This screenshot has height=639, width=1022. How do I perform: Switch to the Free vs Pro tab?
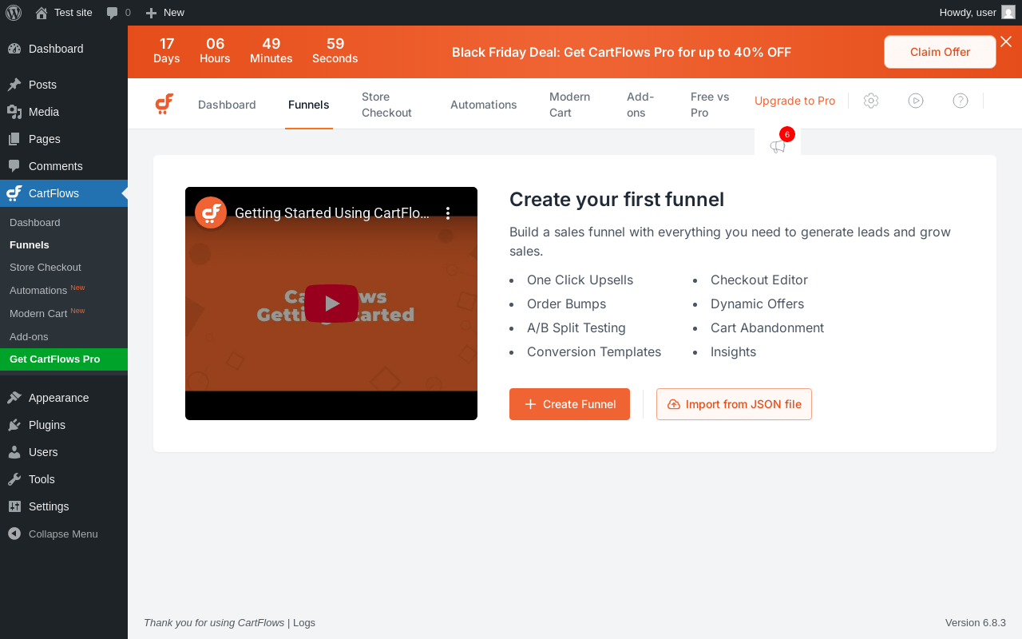[x=710, y=105]
